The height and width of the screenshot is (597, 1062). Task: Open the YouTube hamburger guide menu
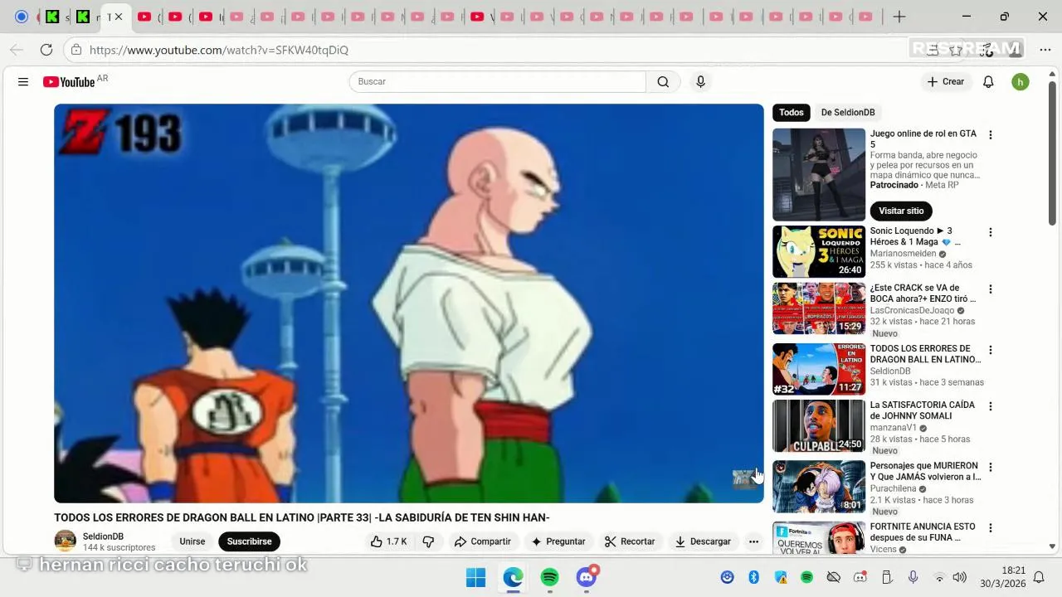coord(23,82)
